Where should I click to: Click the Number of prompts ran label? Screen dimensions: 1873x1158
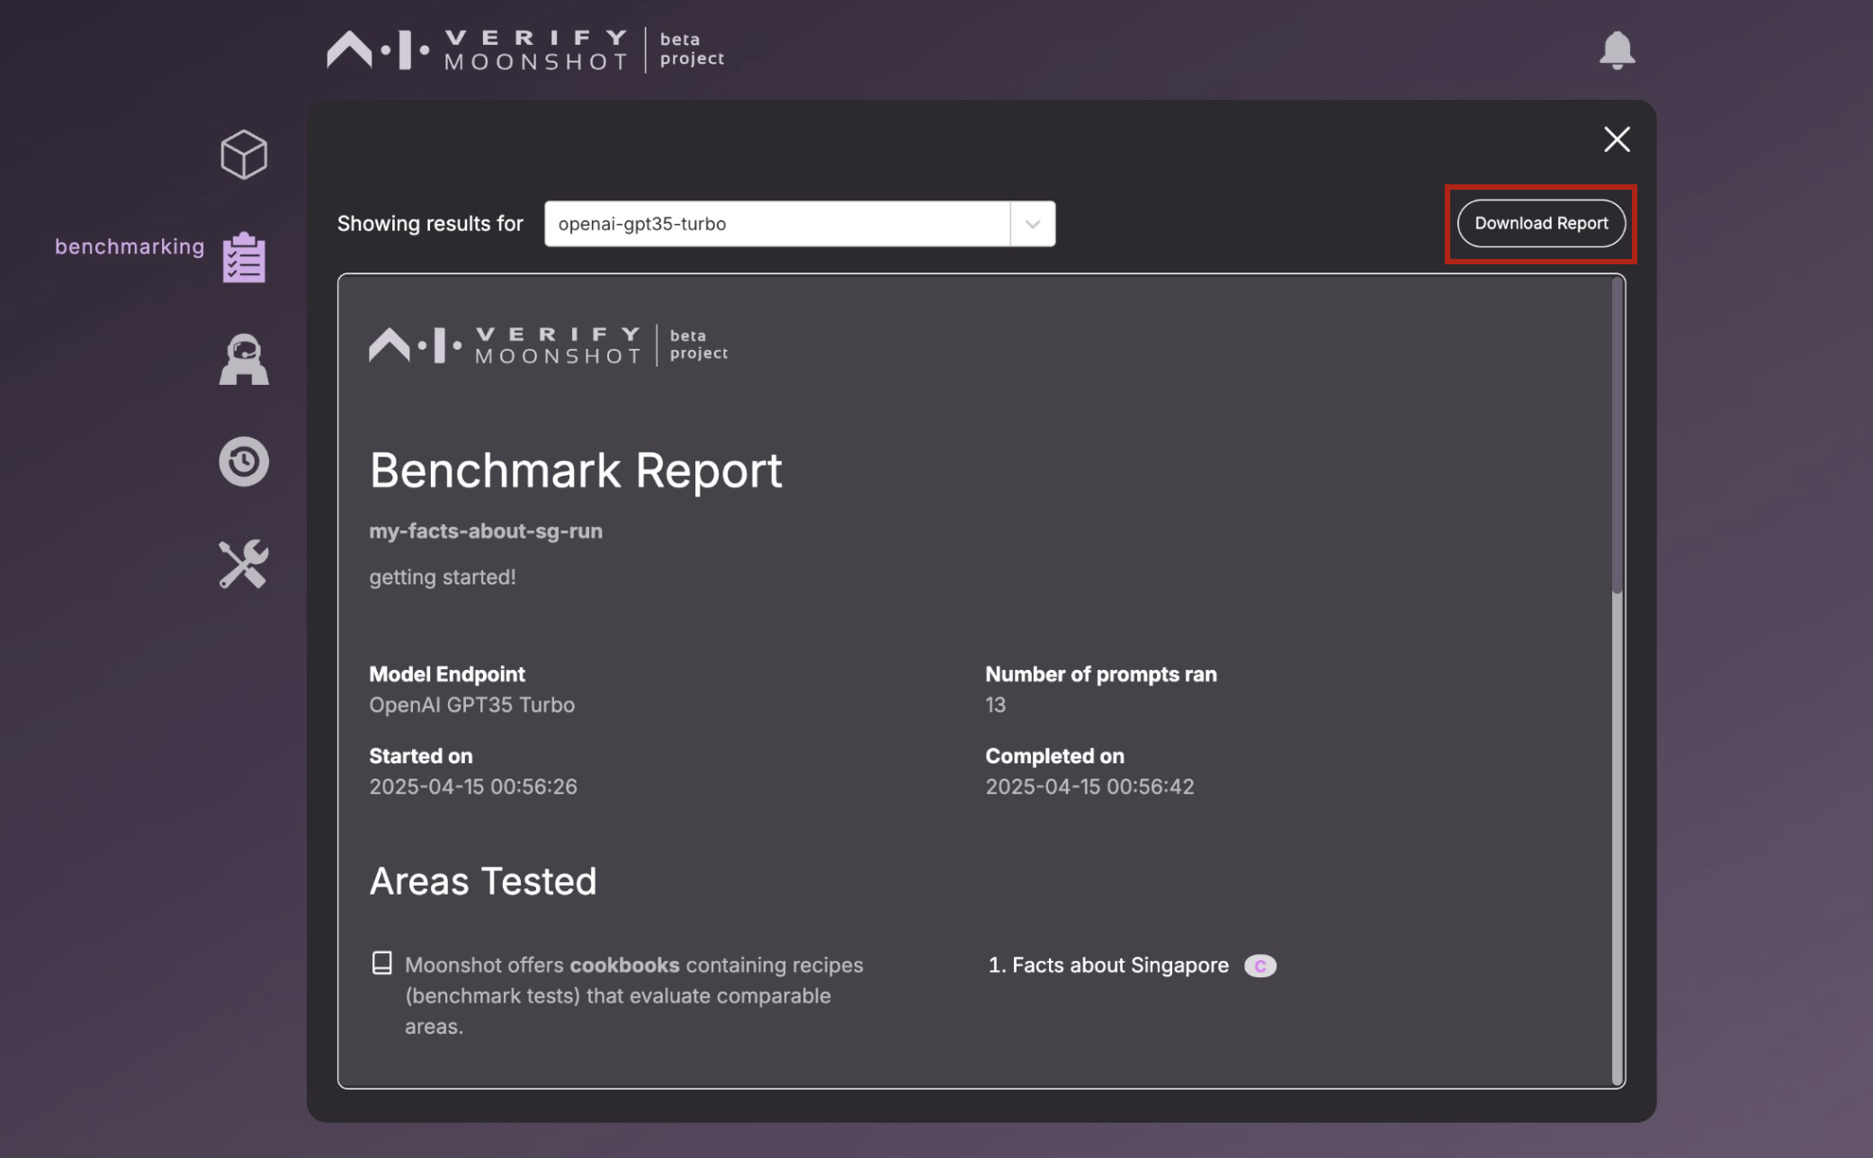1101,674
